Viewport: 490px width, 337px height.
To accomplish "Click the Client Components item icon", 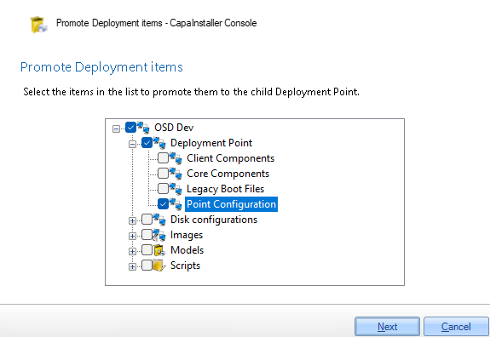I will click(176, 158).
